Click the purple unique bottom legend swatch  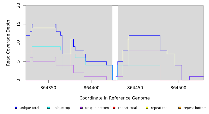(x=81, y=108)
